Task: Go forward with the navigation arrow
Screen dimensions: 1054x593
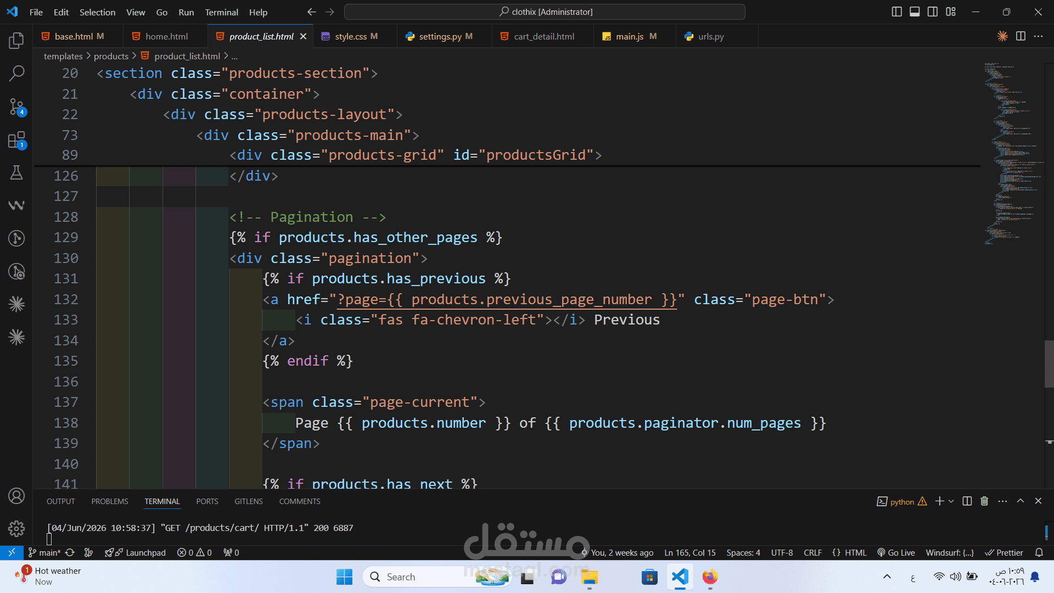Action: (329, 12)
